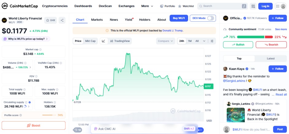Image resolution: width=289 pixels, height=134 pixels.
Task: Click Read all on Kaan Kaya post
Action: click(281, 95)
